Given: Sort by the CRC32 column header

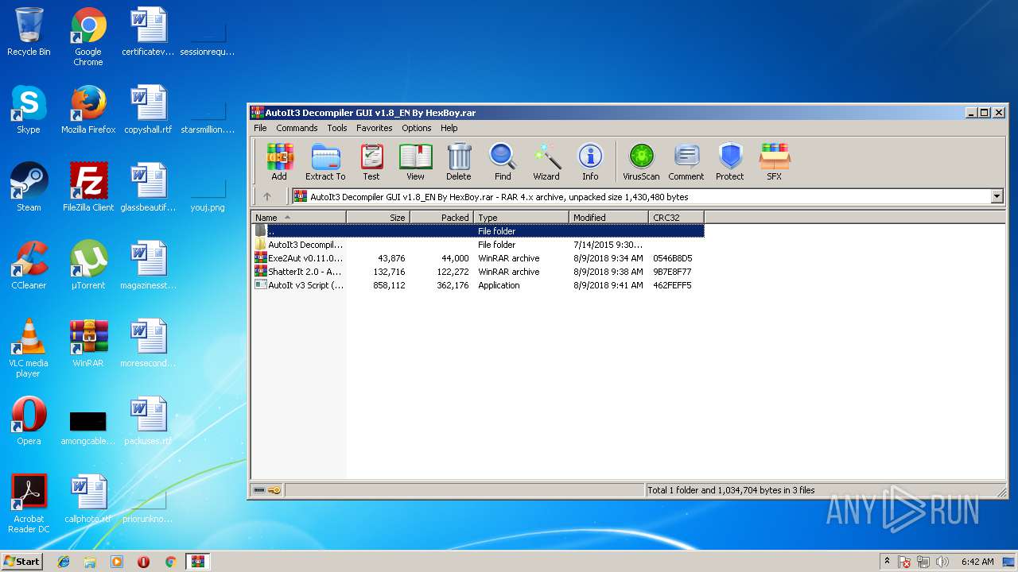Looking at the screenshot, I should 676,217.
